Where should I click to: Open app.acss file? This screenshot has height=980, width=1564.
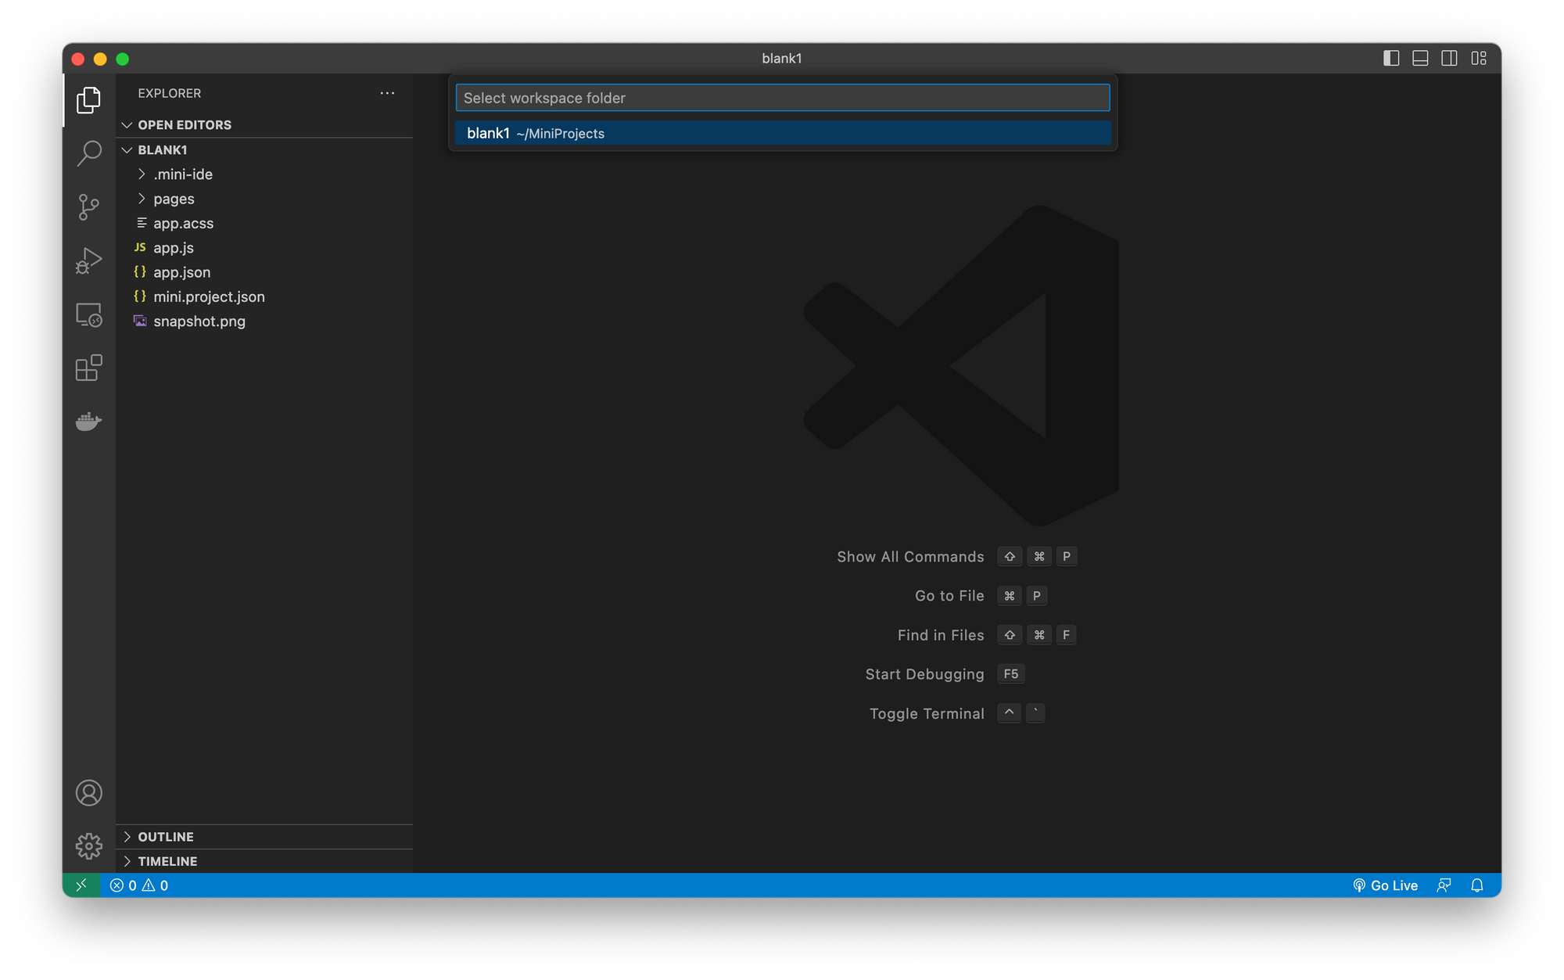coord(264,224)
